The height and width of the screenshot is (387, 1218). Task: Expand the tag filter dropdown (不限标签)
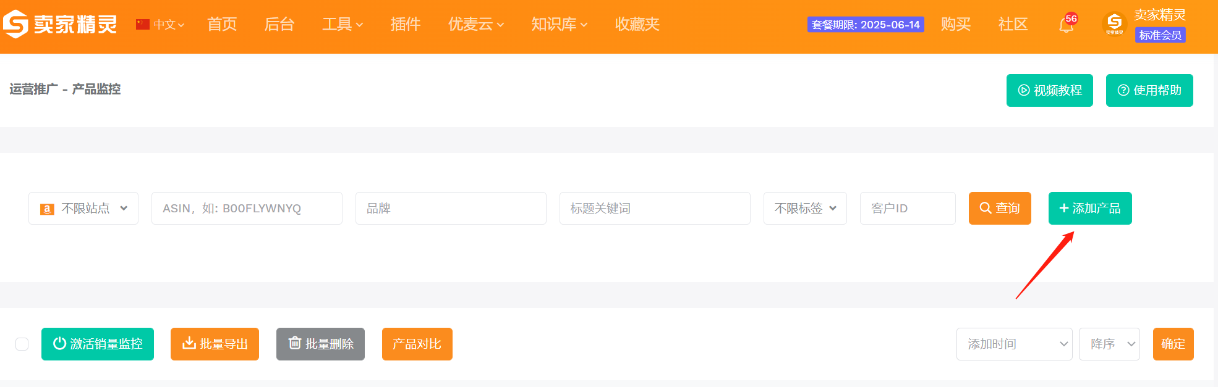pyautogui.click(x=804, y=208)
